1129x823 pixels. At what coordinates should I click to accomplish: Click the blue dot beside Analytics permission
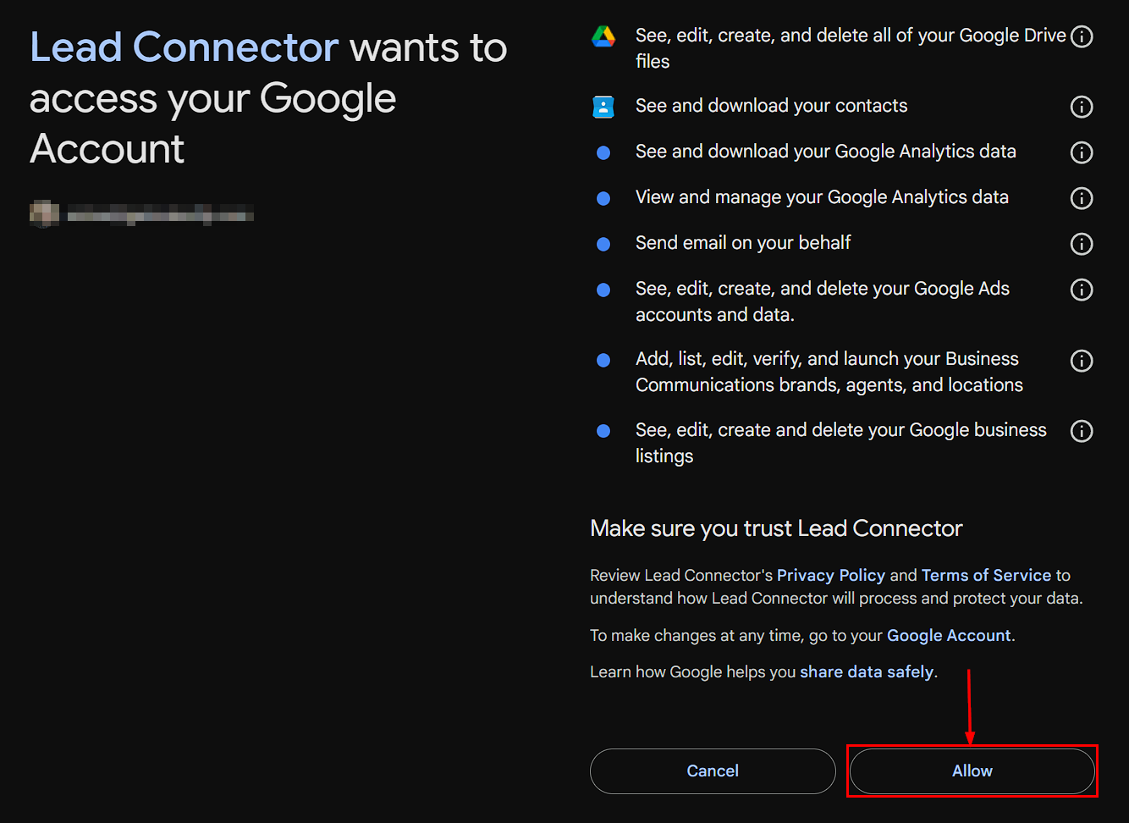pyautogui.click(x=603, y=152)
